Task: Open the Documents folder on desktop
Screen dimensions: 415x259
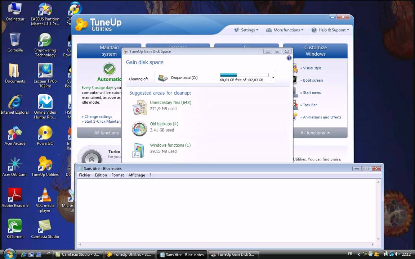Action: click(x=15, y=73)
